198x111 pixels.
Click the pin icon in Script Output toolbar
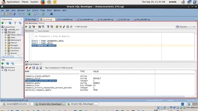pyautogui.click(x=27, y=68)
